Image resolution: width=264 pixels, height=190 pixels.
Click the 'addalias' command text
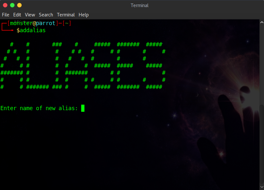[33, 30]
